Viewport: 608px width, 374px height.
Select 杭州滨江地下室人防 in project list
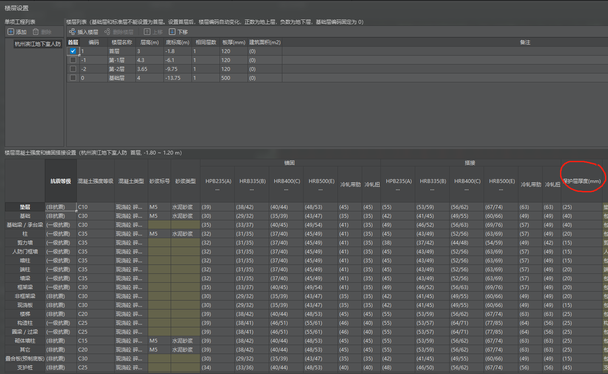point(38,44)
